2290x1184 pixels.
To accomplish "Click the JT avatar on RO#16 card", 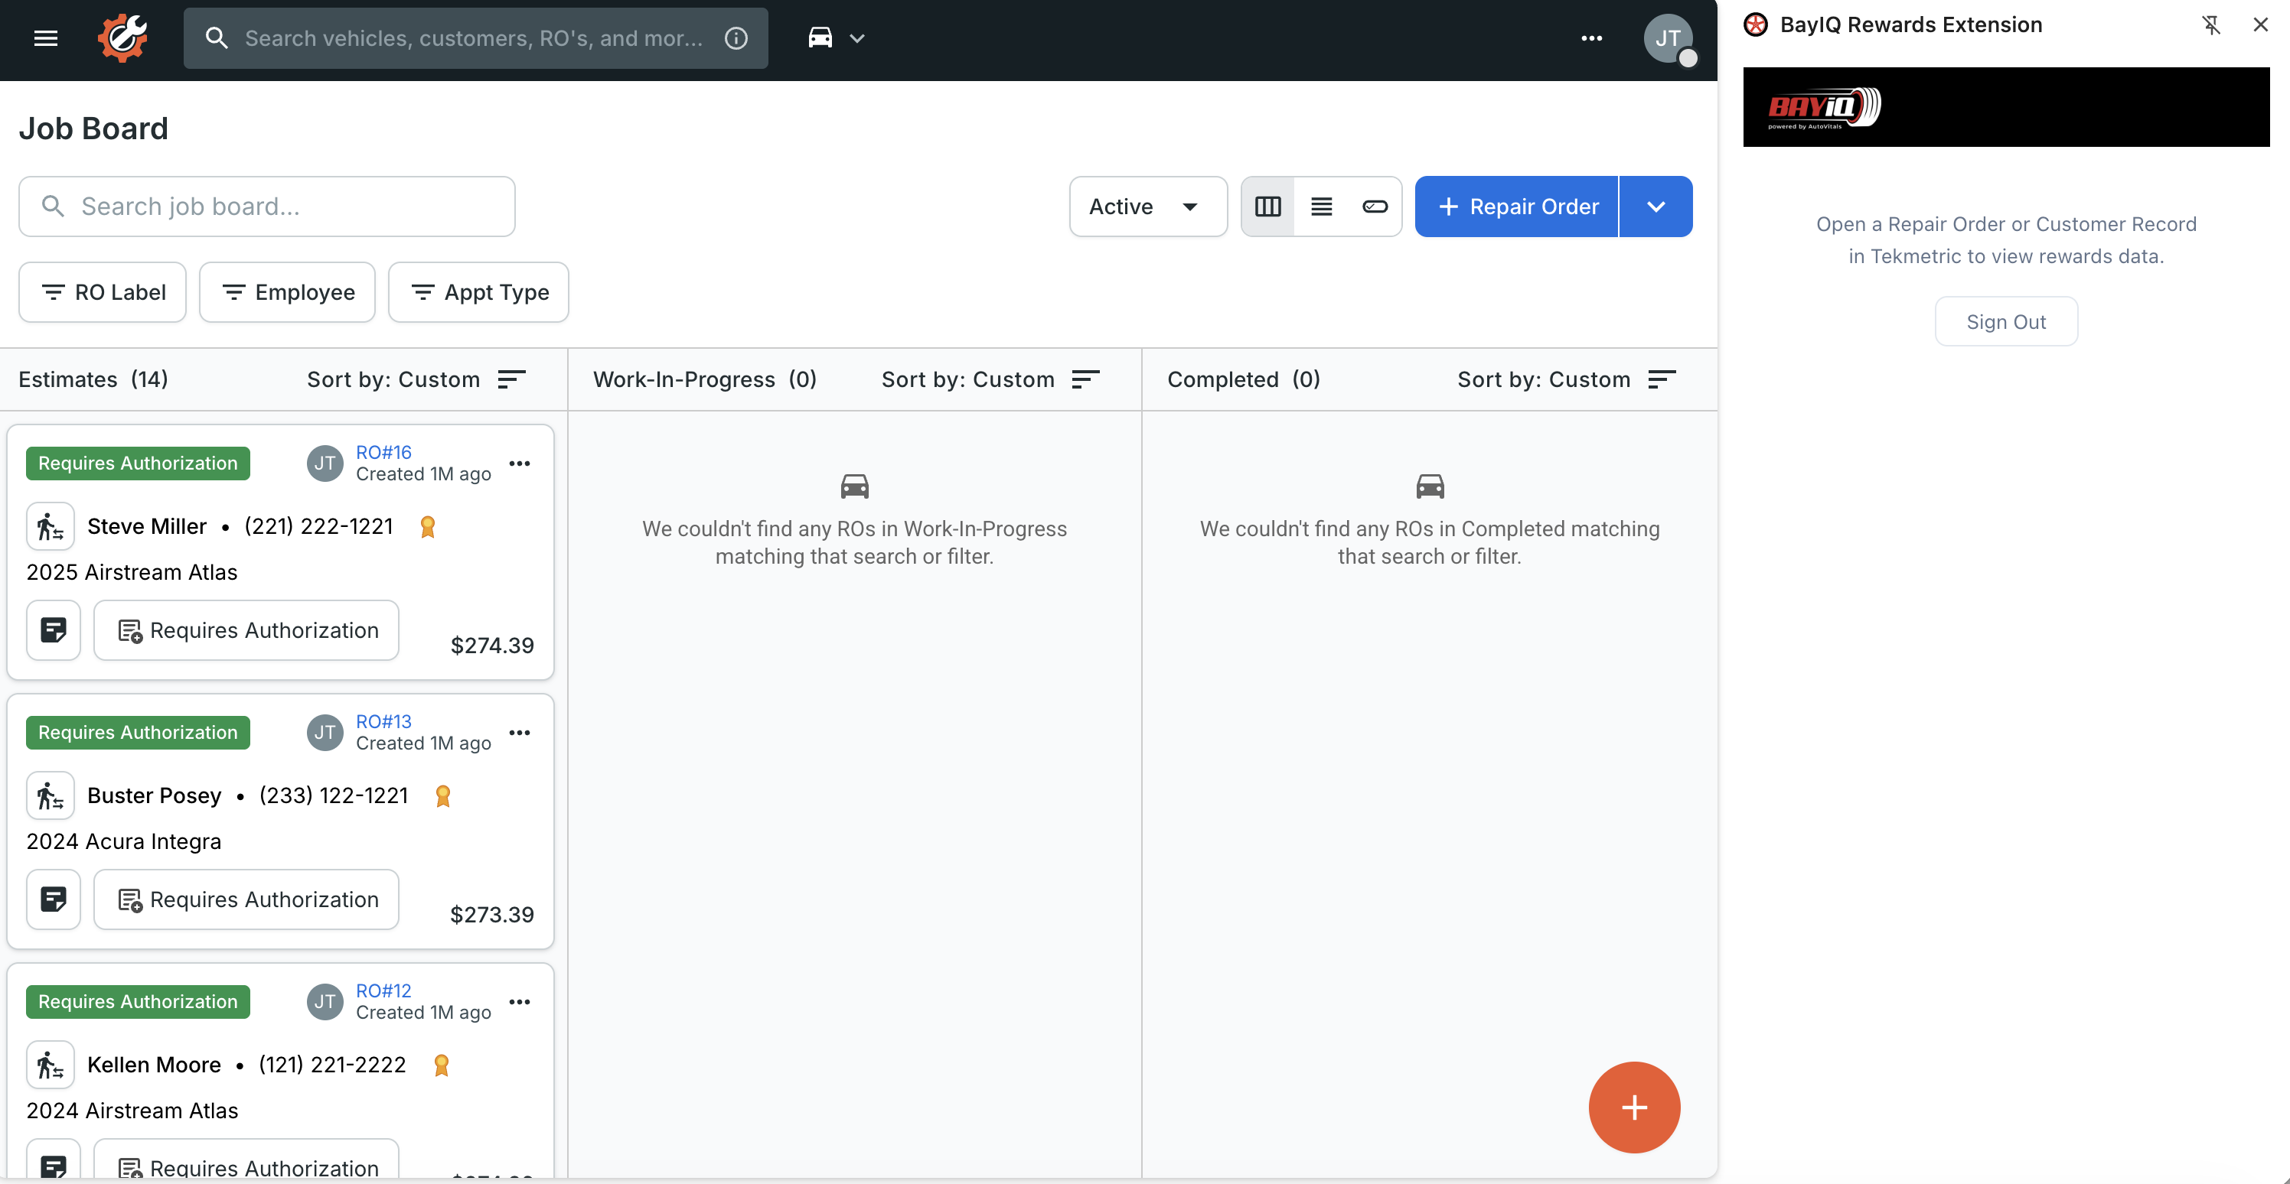I will tap(325, 463).
